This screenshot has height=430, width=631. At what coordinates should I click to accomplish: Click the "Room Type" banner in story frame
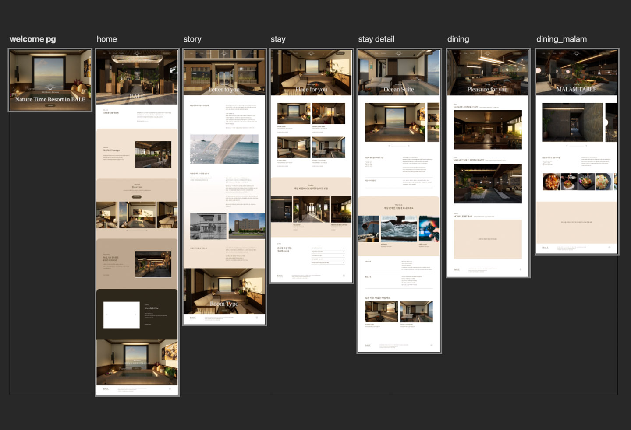click(x=224, y=304)
